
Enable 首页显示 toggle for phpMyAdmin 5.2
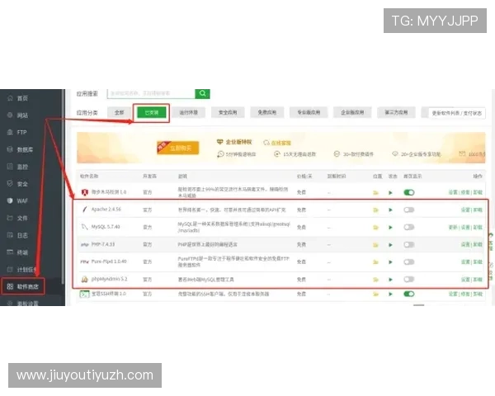[409, 279]
